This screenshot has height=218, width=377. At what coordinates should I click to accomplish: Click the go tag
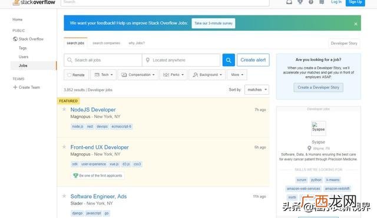click(x=107, y=213)
